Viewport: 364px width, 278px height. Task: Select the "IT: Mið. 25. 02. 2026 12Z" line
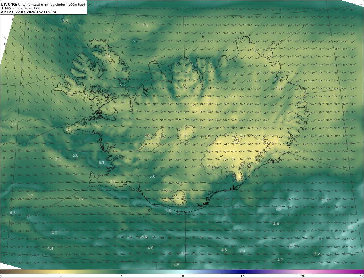20,8
